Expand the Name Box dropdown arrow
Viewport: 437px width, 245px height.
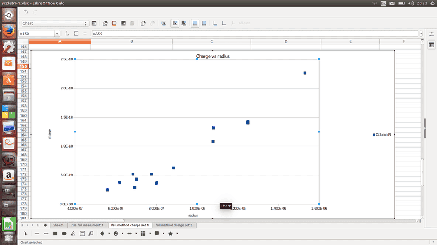pyautogui.click(x=57, y=34)
